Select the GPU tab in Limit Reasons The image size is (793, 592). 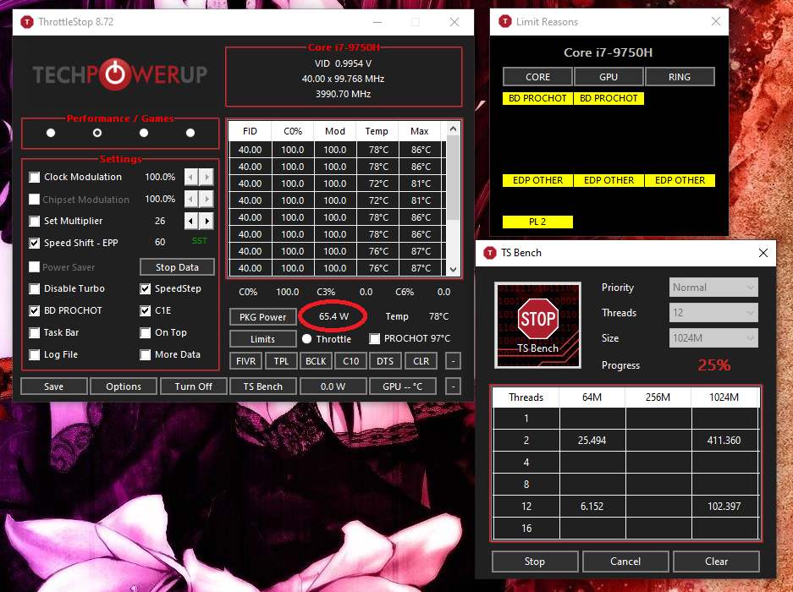[x=609, y=77]
